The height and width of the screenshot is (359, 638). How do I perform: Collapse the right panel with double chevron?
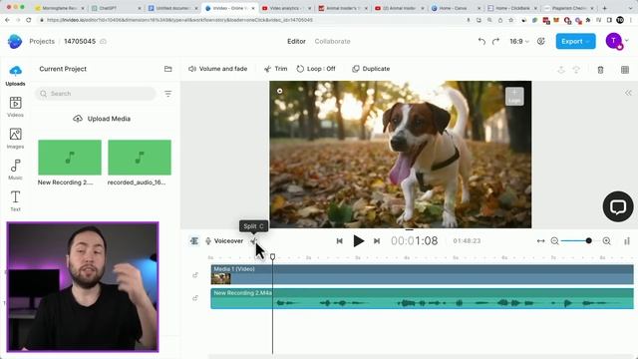click(x=628, y=93)
